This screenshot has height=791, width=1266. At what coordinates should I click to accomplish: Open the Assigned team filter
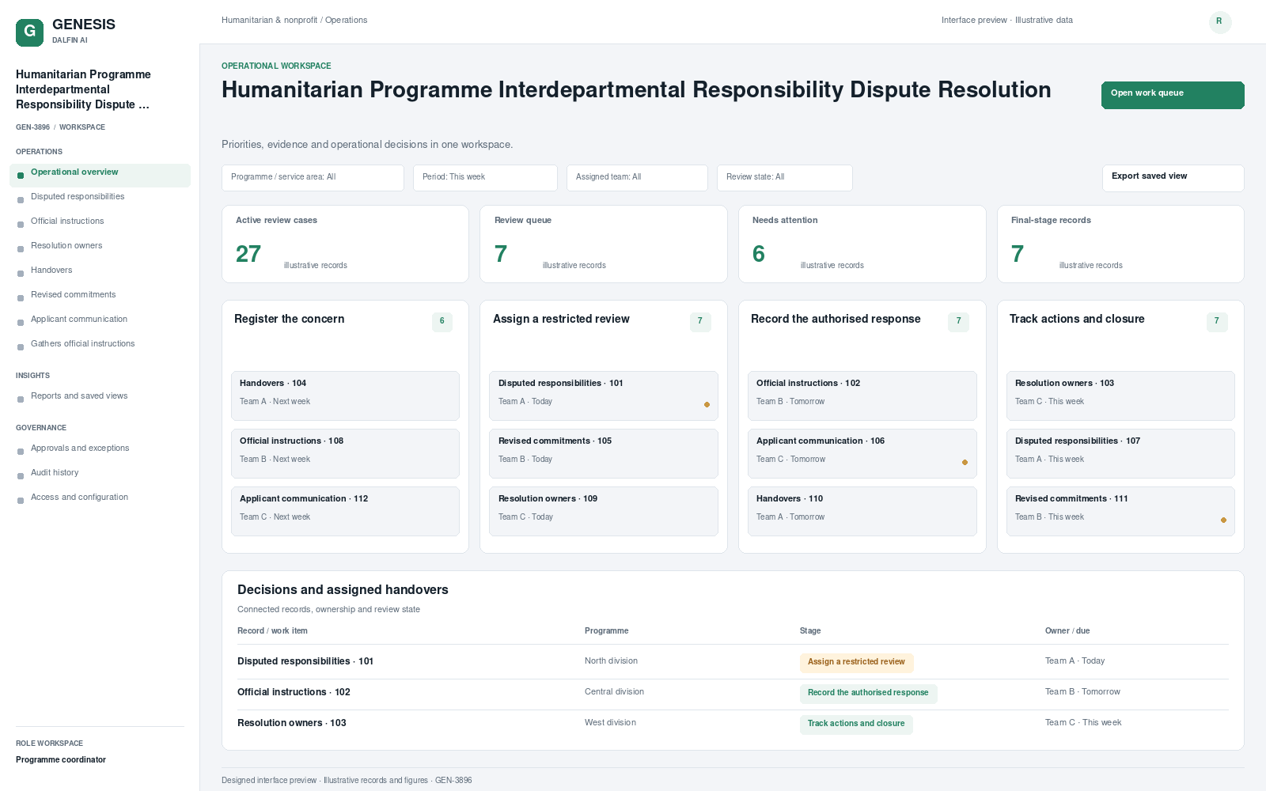pos(637,178)
